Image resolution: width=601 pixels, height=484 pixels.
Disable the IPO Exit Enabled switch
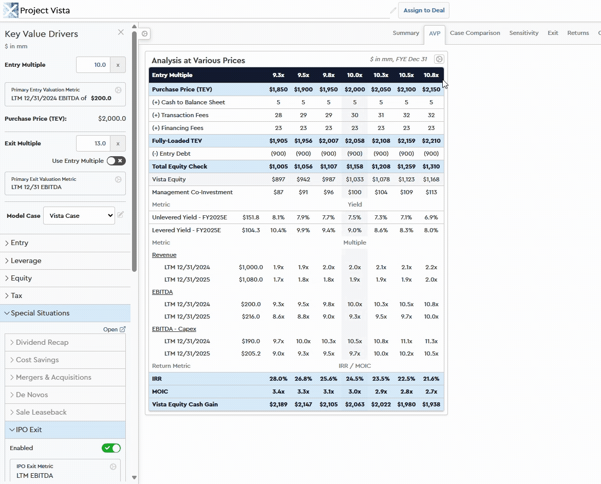(111, 448)
